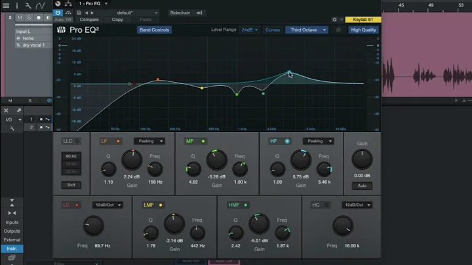The image size is (472, 265).
Task: Open the Third Octave analyzer dropdown
Action: (x=307, y=30)
